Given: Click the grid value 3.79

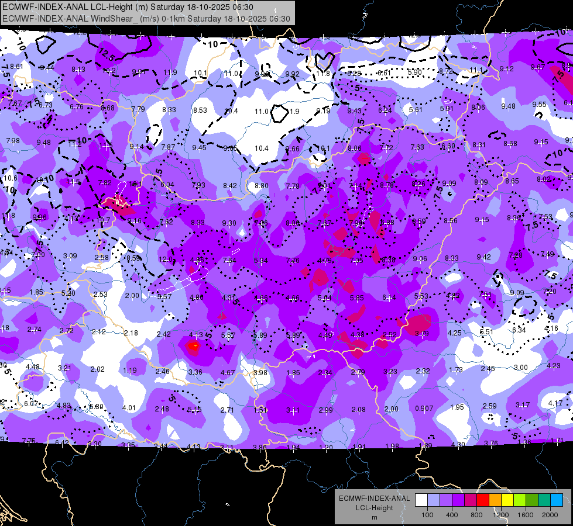Looking at the screenshot, I should [x=422, y=333].
